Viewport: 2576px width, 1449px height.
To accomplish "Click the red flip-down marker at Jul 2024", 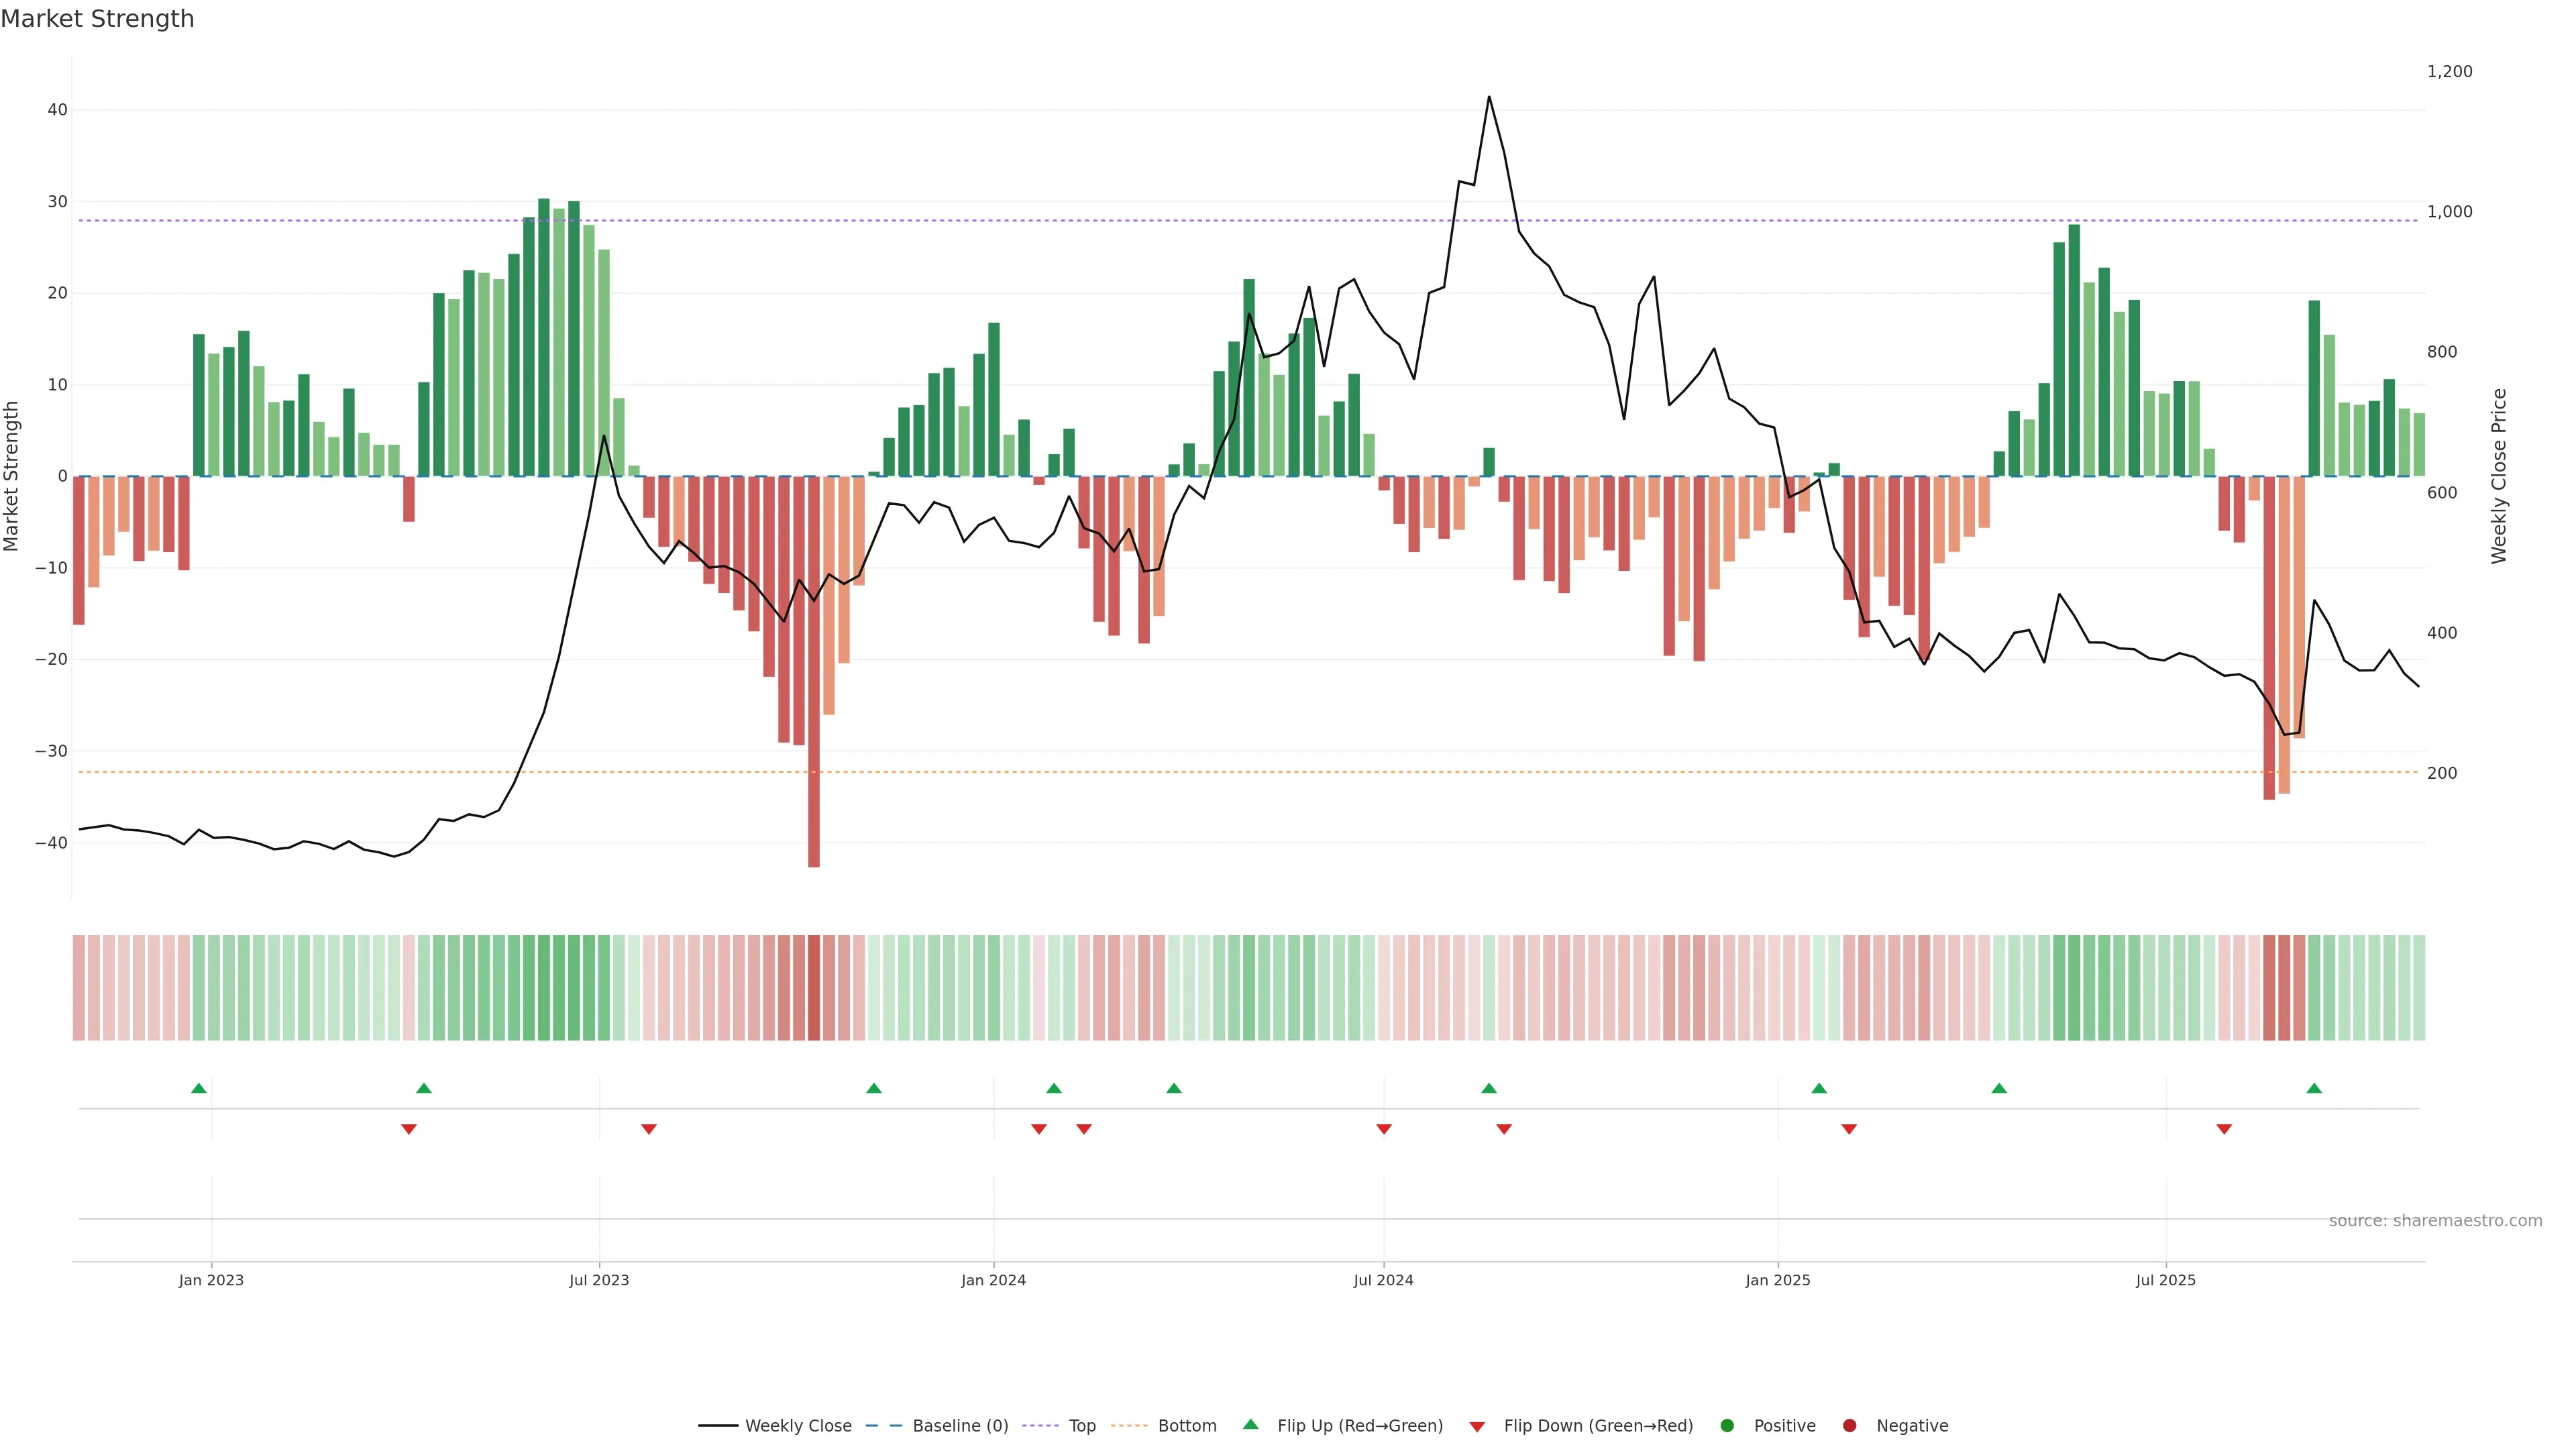I will coord(1384,1129).
